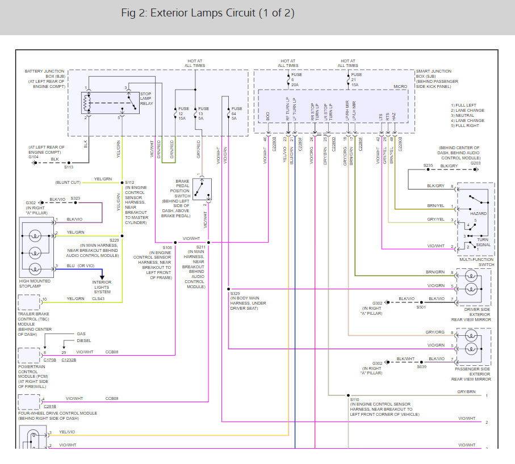The height and width of the screenshot is (464, 515).
Task: Click the C175B connector label
Action: (49, 360)
